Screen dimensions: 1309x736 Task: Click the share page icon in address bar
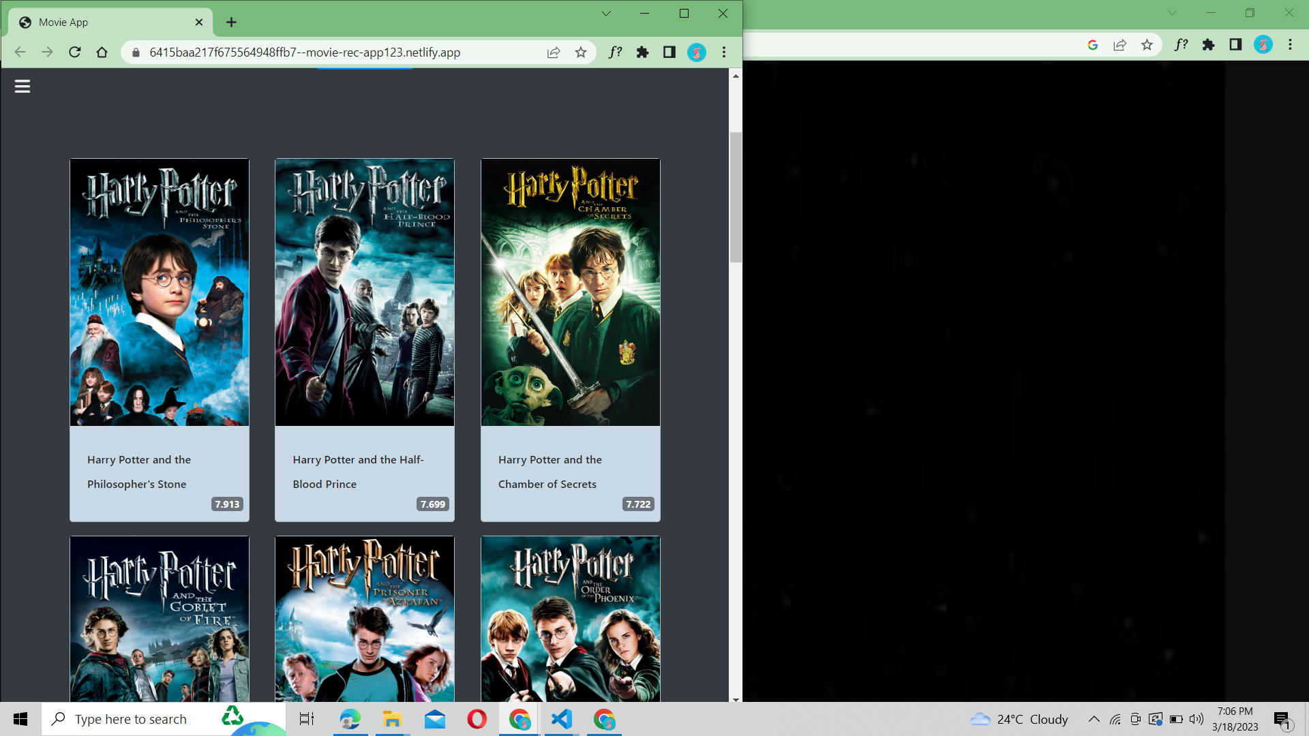click(554, 52)
